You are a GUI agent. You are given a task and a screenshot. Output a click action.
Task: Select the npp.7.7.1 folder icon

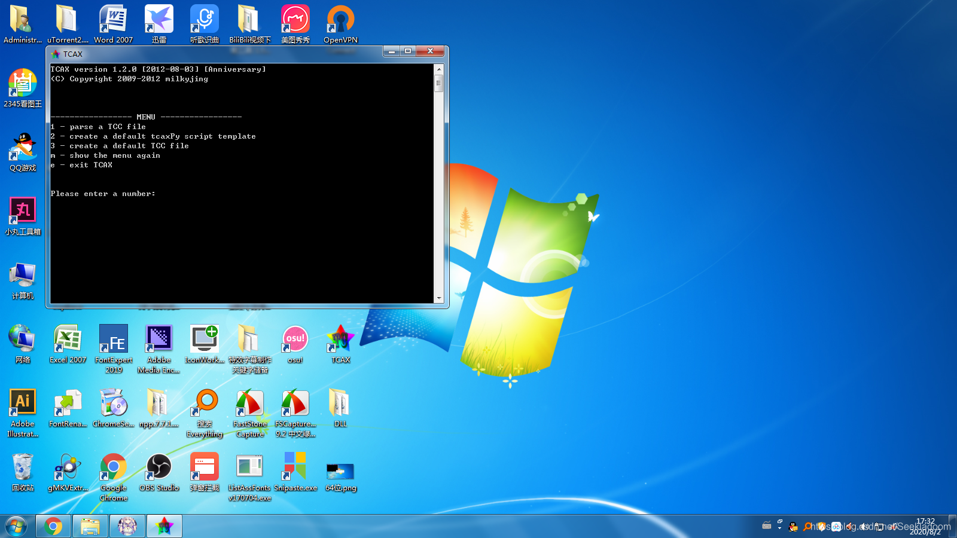(159, 408)
